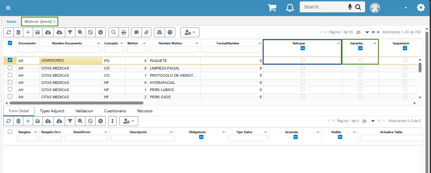Delete record with upper trash icon
This screenshot has height=173, width=431.
click(x=18, y=32)
